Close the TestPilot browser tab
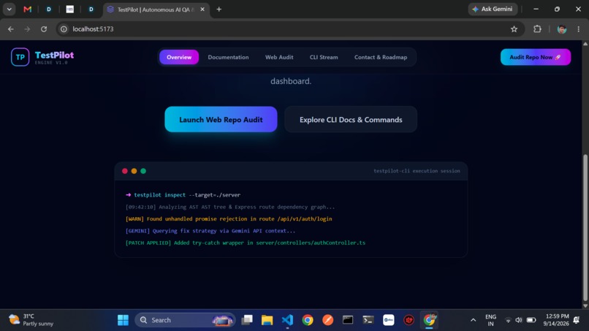Screen dimensions: 589x331 (x=202, y=9)
